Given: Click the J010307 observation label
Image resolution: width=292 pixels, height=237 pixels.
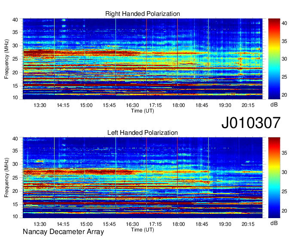Looking at the screenshot, I should pyautogui.click(x=251, y=123).
